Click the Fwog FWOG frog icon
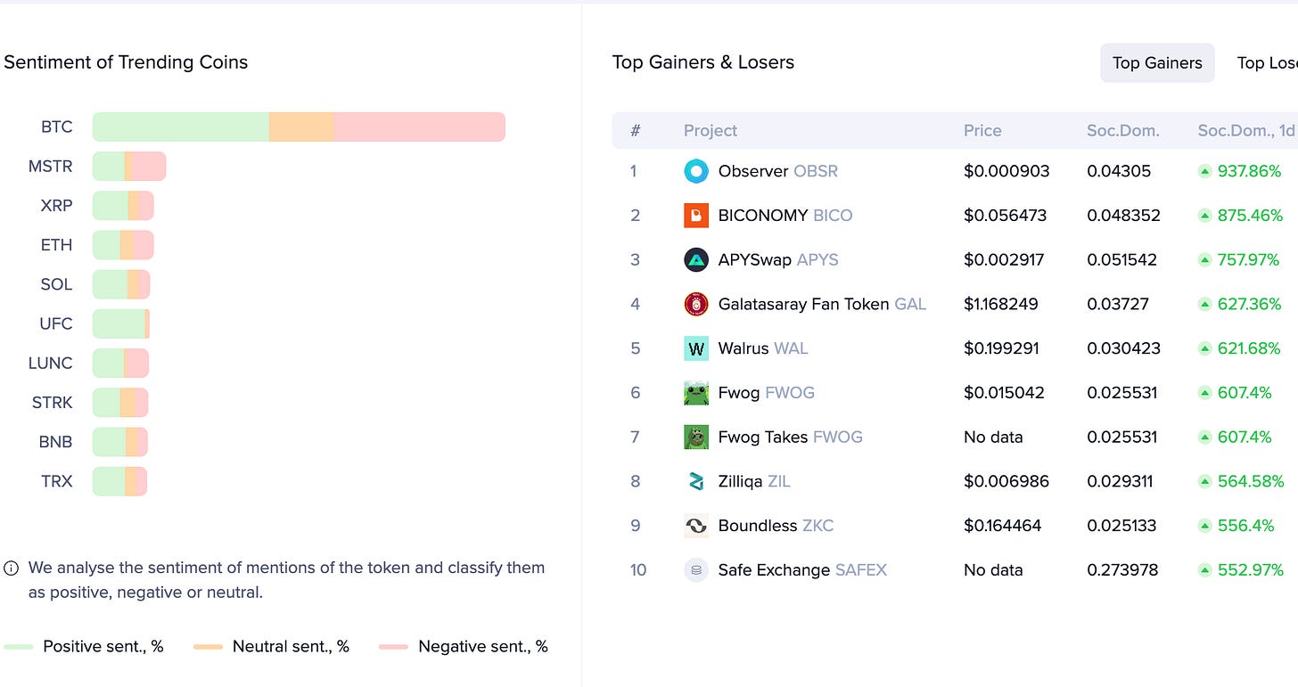The image size is (1298, 687). (696, 393)
